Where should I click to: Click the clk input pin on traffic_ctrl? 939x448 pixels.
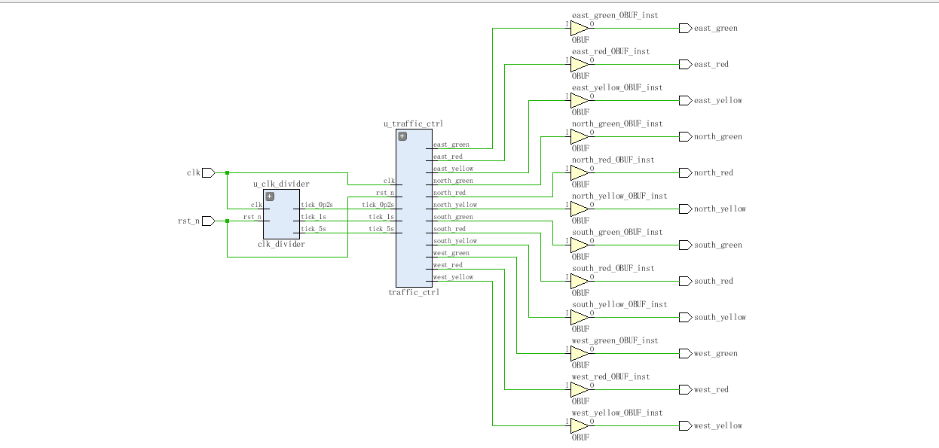(389, 181)
